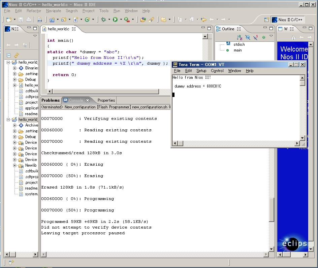Click the green Run button icon
Image resolution: width=318 pixels, height=268 pixels.
[115, 20]
